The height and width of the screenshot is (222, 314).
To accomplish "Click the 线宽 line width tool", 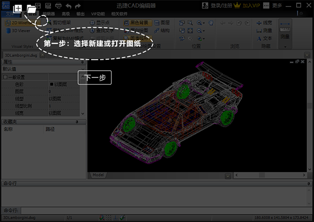I will click(264, 23).
